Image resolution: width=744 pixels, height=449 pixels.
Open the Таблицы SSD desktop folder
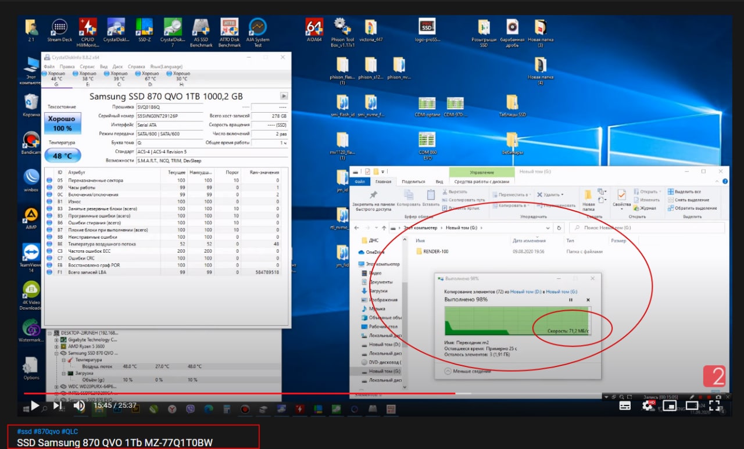click(512, 106)
